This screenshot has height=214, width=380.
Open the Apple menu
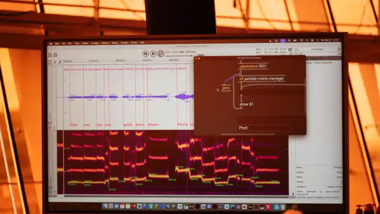51,43
